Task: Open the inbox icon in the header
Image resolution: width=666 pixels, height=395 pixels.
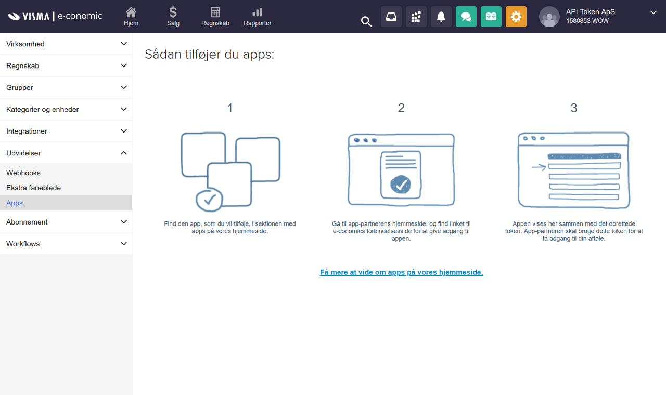Action: 391,16
